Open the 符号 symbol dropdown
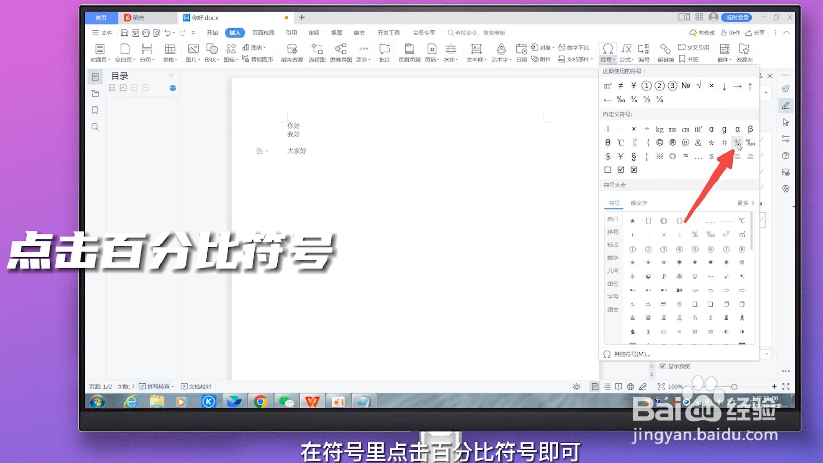Image resolution: width=823 pixels, height=463 pixels. (607, 59)
